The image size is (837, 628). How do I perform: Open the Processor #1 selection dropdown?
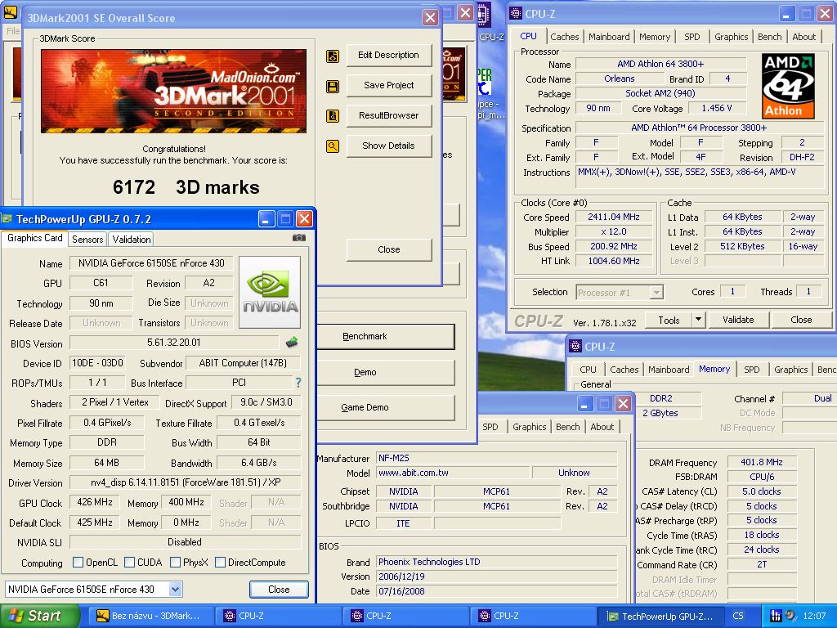656,292
